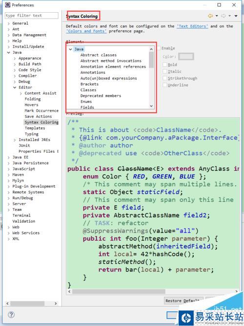Click the forward navigation arrow icon
The height and width of the screenshot is (326, 244).
(x=224, y=16)
